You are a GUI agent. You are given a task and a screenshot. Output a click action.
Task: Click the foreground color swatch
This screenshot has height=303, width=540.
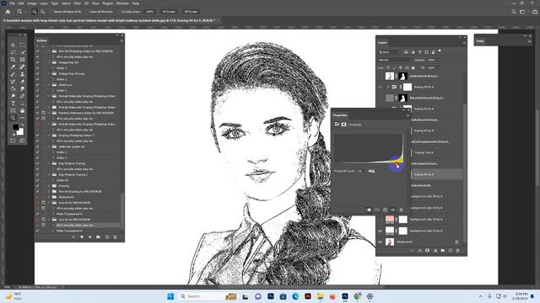tap(15, 127)
